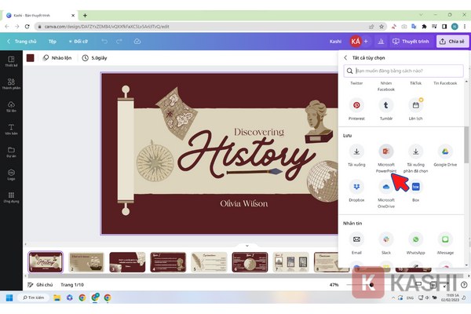The height and width of the screenshot is (314, 471).
Task: Select slide 2 thumbnail with ship
Action: (x=86, y=262)
